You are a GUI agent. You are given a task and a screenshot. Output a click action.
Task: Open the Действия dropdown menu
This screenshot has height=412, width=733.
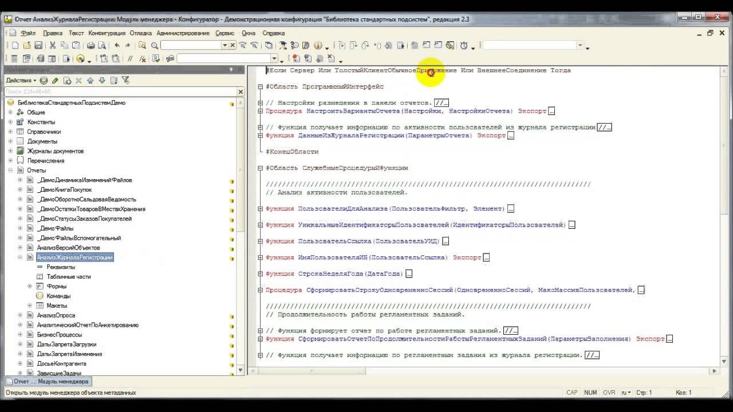coord(22,81)
